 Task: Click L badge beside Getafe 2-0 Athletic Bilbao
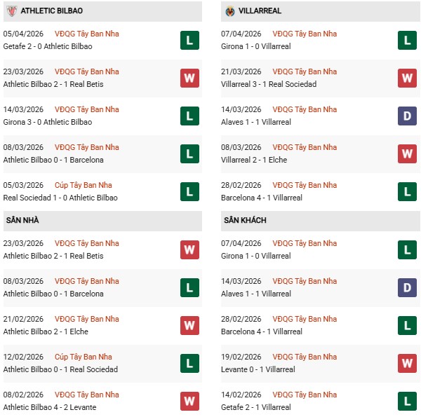[189, 40]
